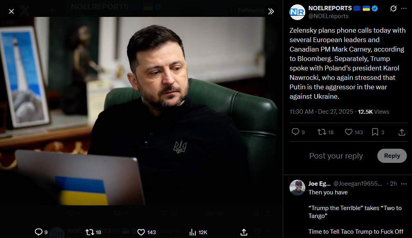Image resolution: width=412 pixels, height=238 pixels.
Task: Open NOELREPORTS profile avatar
Action: [297, 12]
